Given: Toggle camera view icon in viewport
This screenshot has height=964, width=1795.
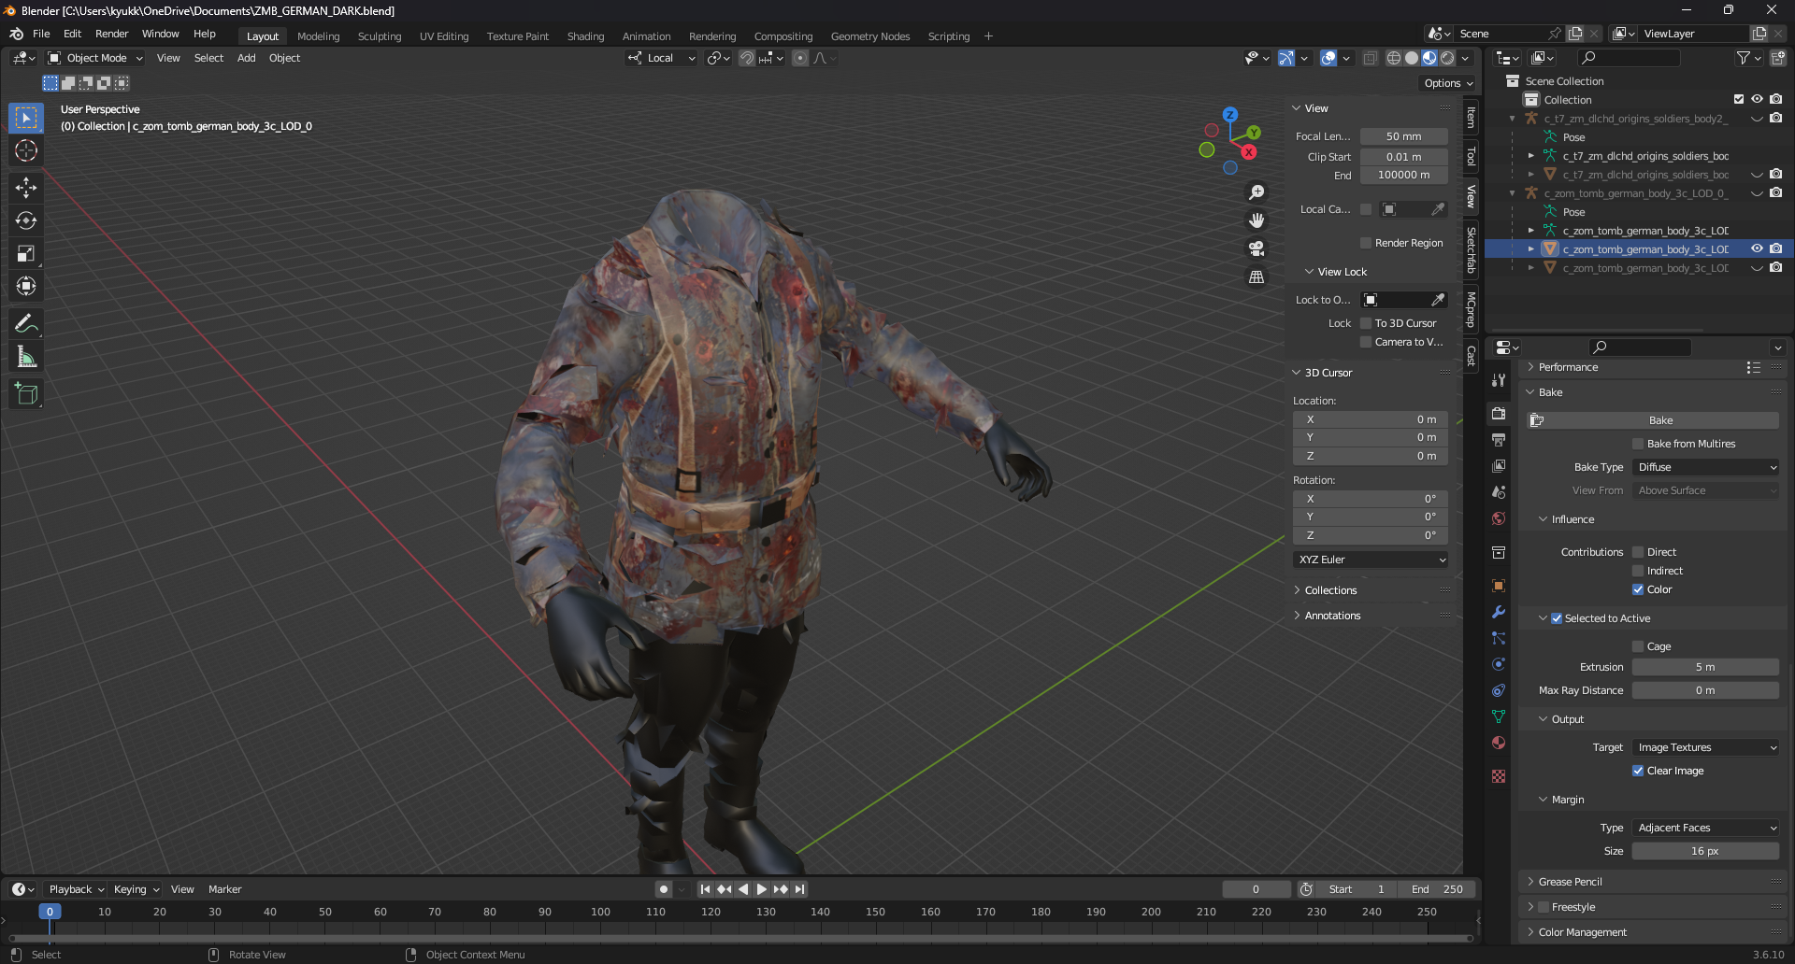Looking at the screenshot, I should point(1256,248).
